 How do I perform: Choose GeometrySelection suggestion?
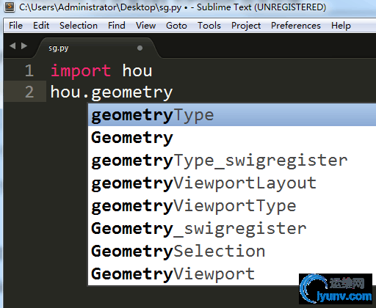(x=232, y=252)
